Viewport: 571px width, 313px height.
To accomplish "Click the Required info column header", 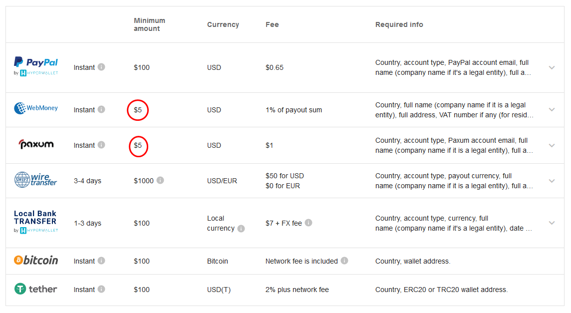I will (x=399, y=24).
